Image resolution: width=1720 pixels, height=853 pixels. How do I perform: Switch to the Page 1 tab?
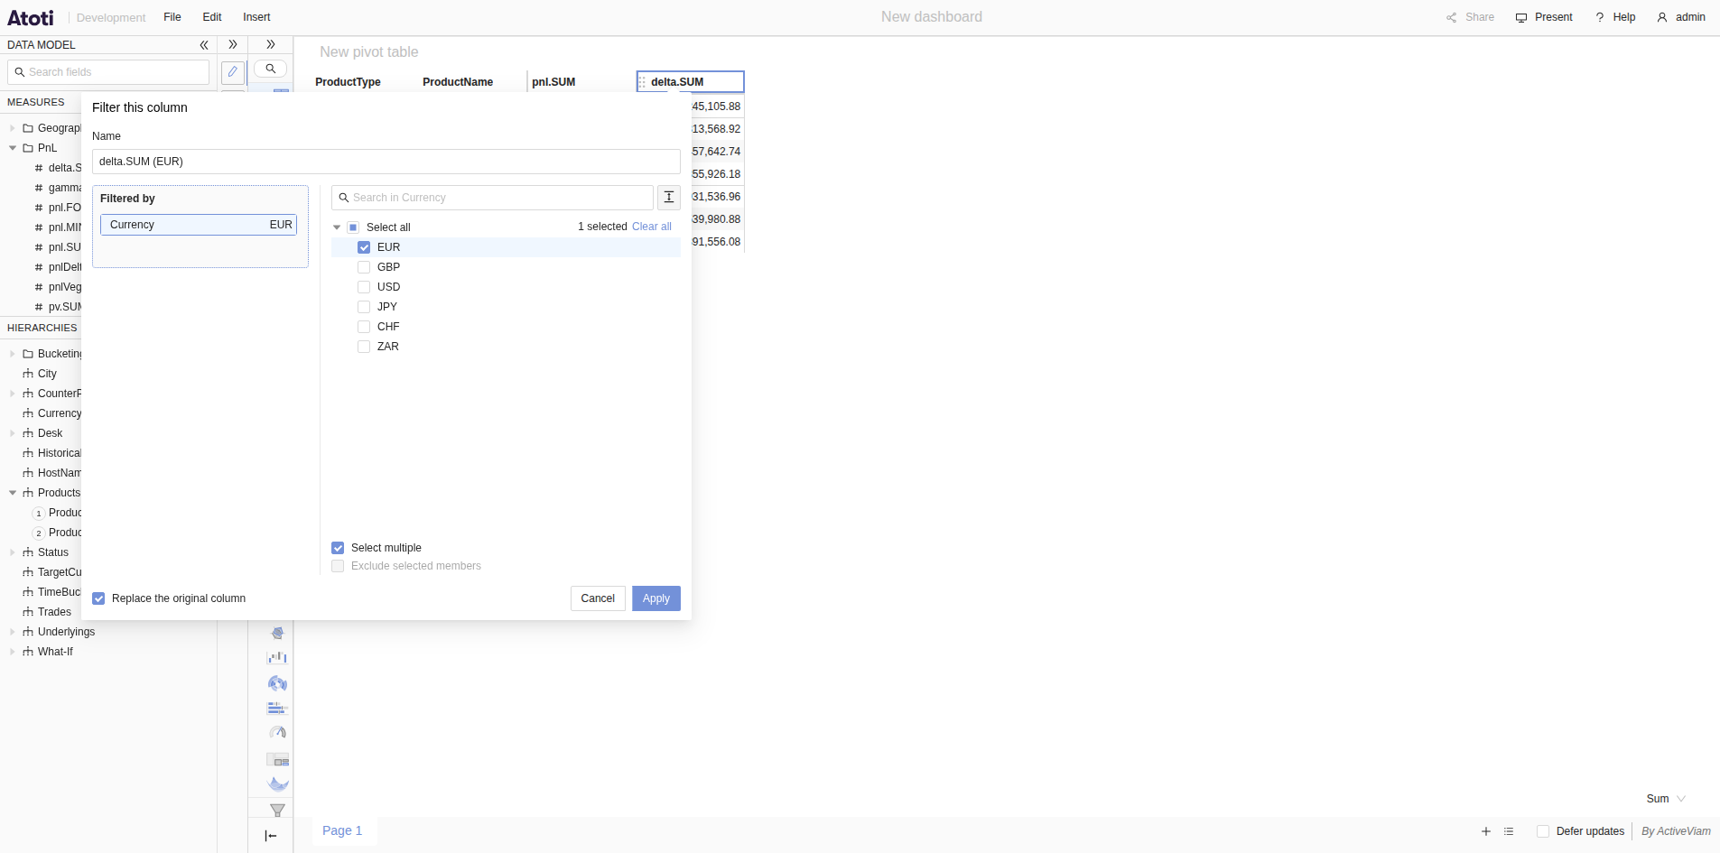[342, 830]
